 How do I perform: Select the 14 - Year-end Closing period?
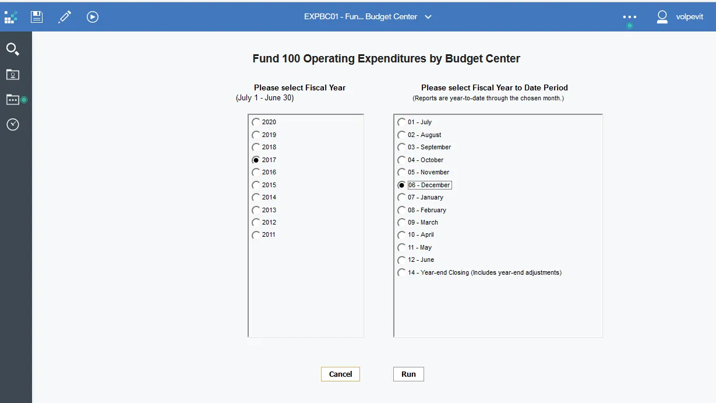click(x=402, y=273)
